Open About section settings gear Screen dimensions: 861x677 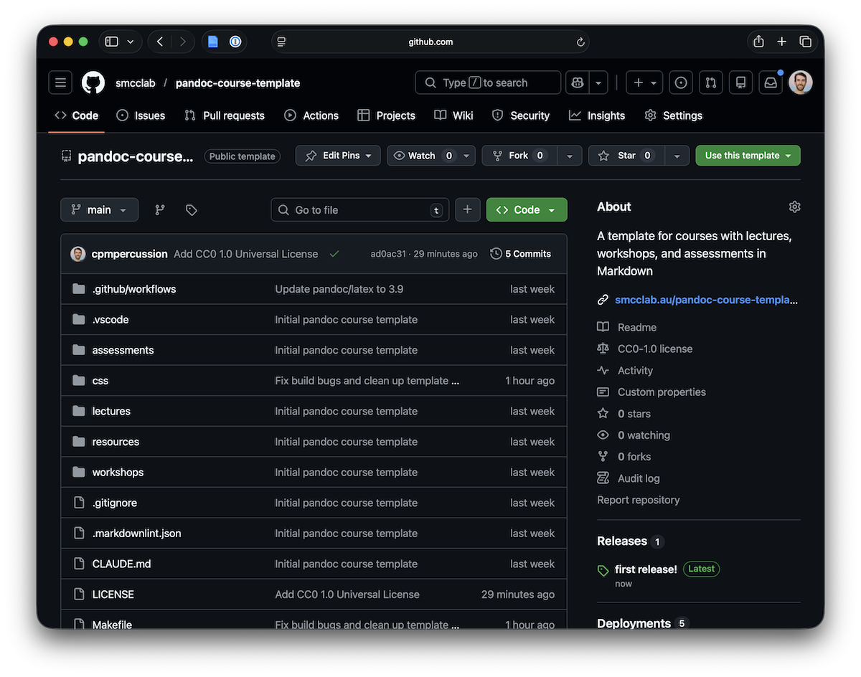(794, 207)
